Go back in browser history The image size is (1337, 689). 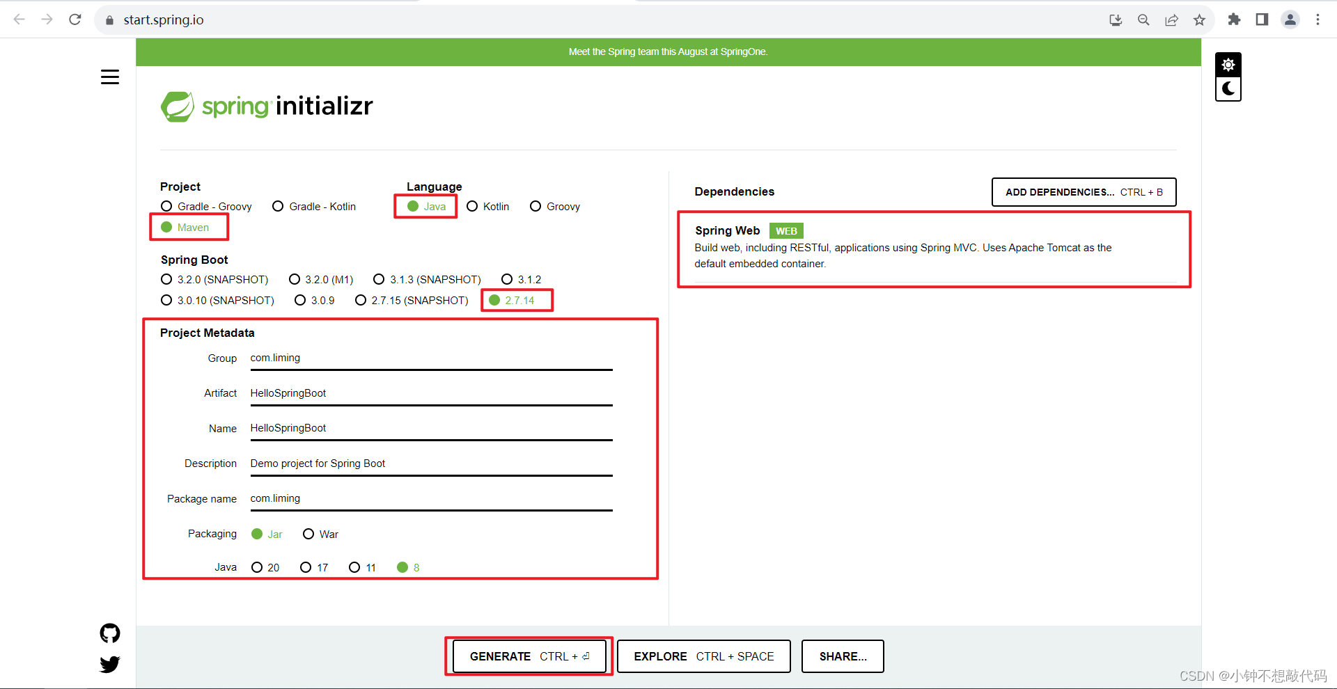pos(19,19)
